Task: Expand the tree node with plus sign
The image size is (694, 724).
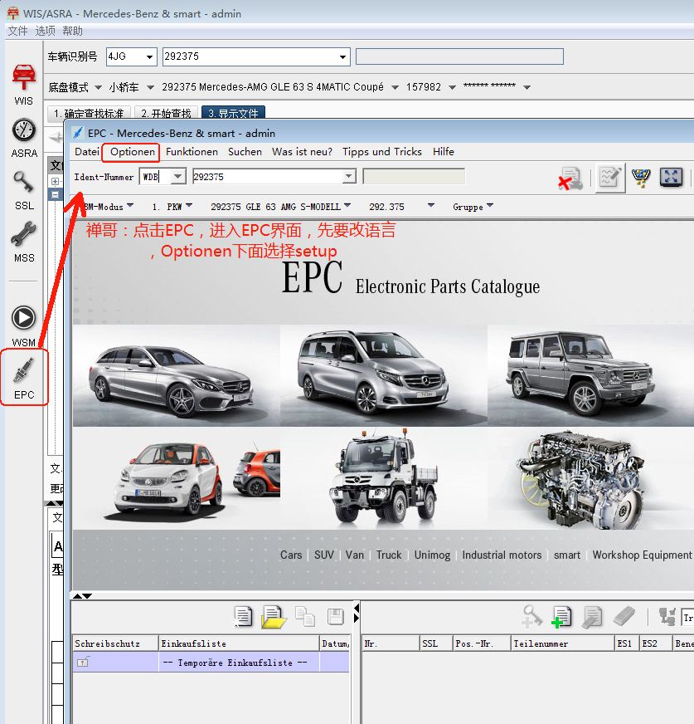Action: [56, 181]
